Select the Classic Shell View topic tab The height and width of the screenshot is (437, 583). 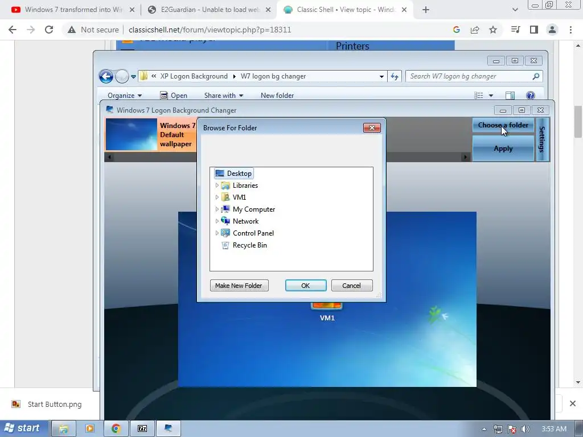344,10
